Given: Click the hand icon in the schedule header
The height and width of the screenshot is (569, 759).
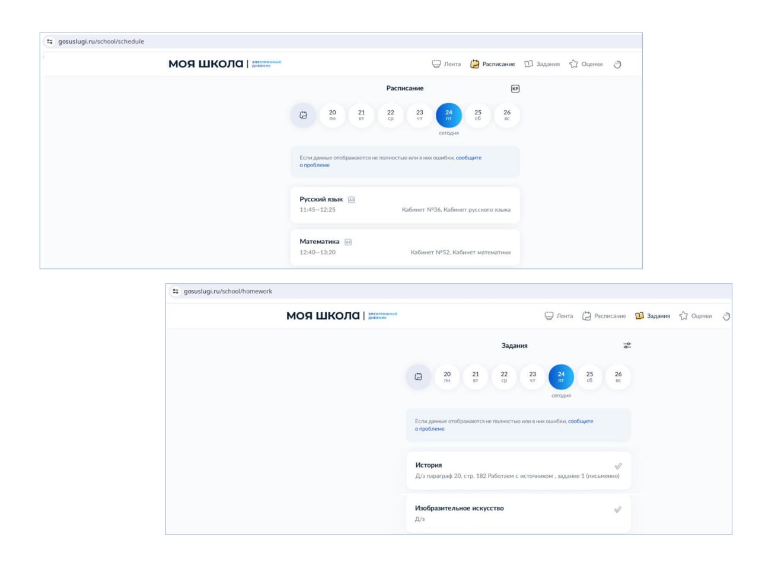Looking at the screenshot, I should coord(617,65).
